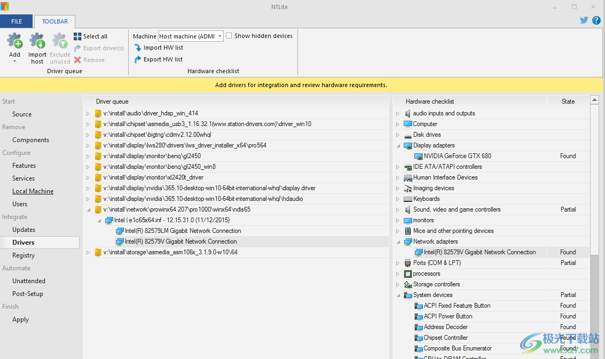The image size is (605, 359).
Task: Open the Unattended page
Action: [29, 280]
